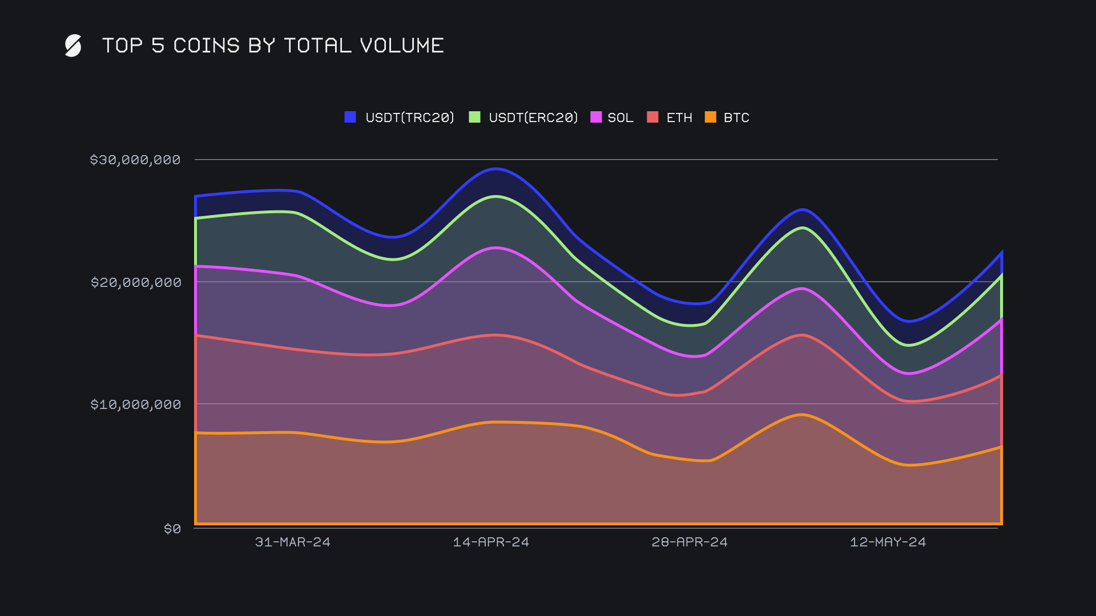1096x616 pixels.
Task: Click the red ETH legend swatch
Action: tap(652, 117)
